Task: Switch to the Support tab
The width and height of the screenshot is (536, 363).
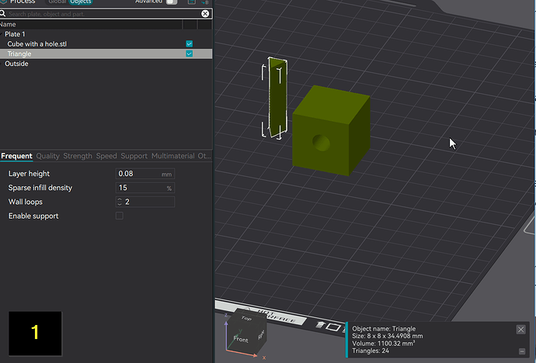Action: click(134, 156)
